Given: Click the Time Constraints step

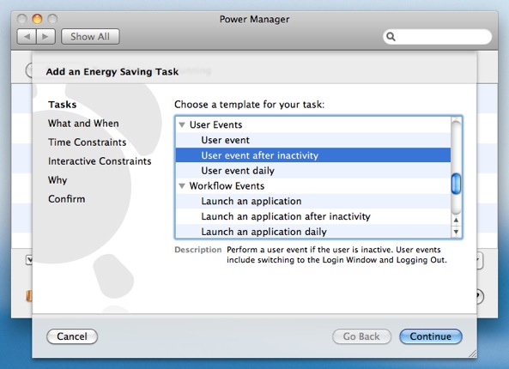Looking at the screenshot, I should [87, 142].
